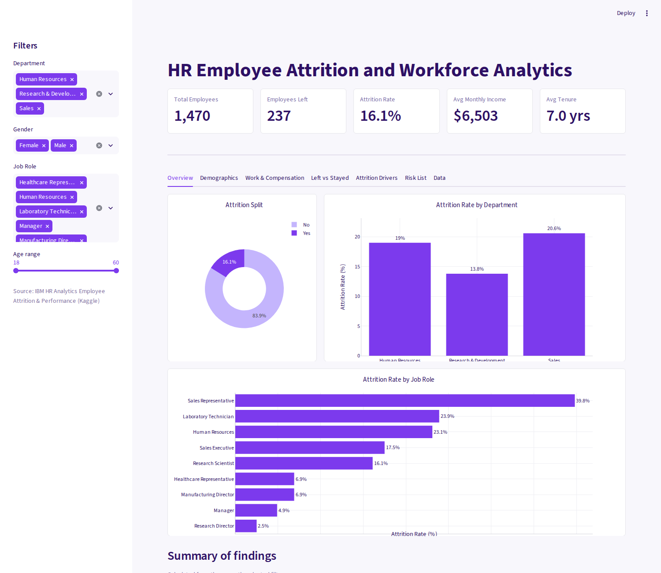Image resolution: width=661 pixels, height=573 pixels.
Task: Remove the Human Resources department tag
Action: tap(72, 79)
